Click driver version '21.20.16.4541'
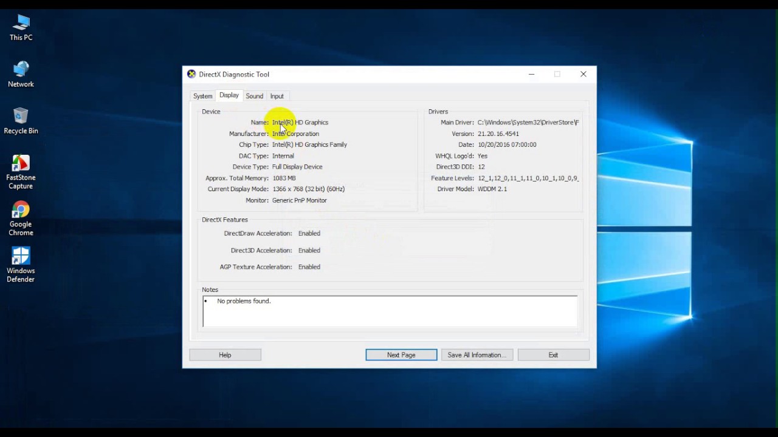The width and height of the screenshot is (778, 437). [x=498, y=134]
